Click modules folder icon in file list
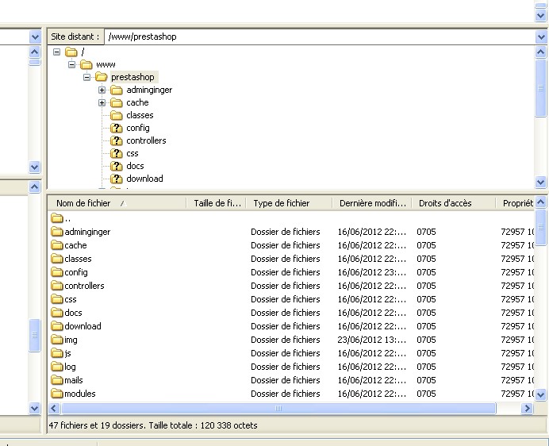The image size is (549, 446). coord(56,394)
